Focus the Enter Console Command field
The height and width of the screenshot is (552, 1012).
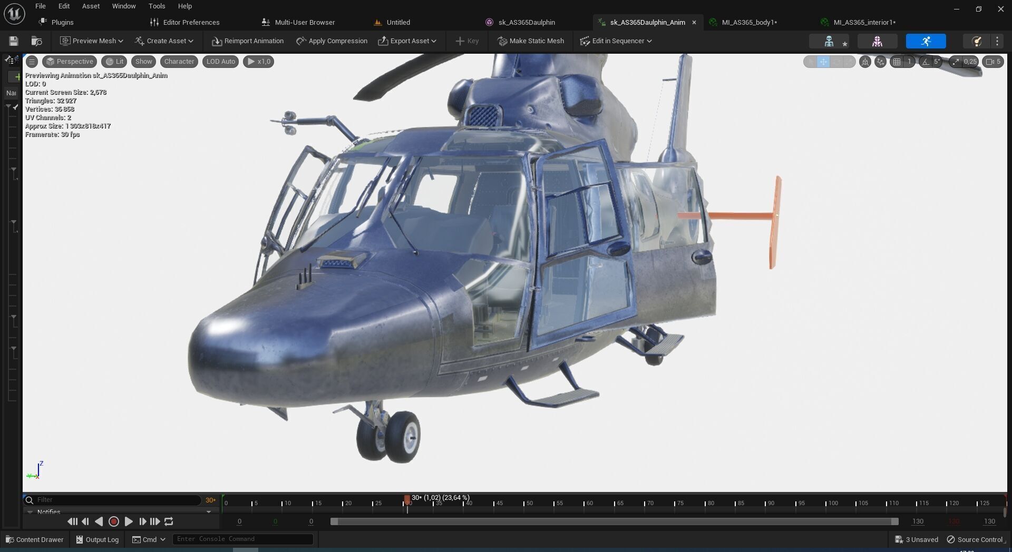(x=242, y=539)
